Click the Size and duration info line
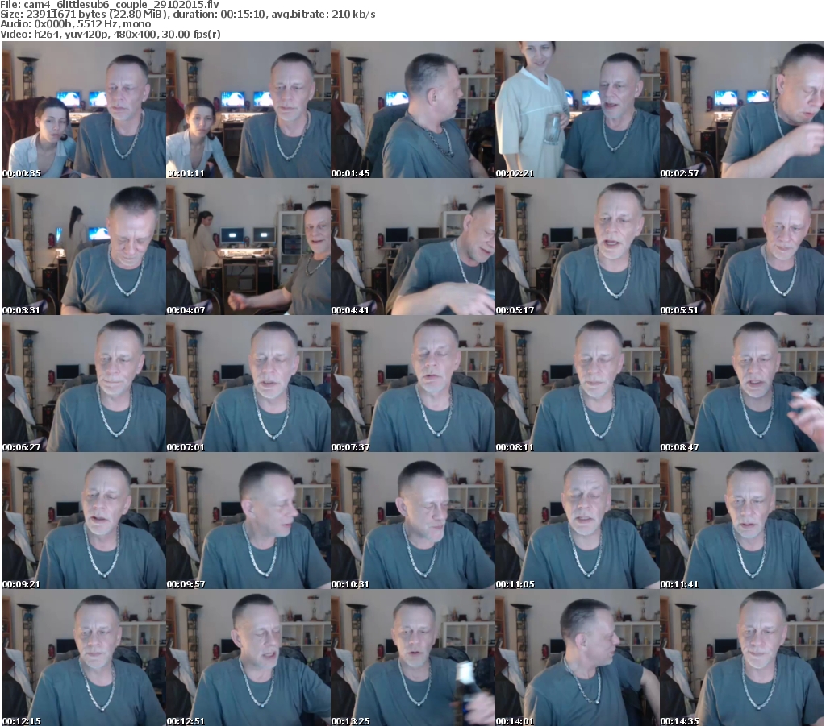Image resolution: width=826 pixels, height=726 pixels. [x=187, y=15]
